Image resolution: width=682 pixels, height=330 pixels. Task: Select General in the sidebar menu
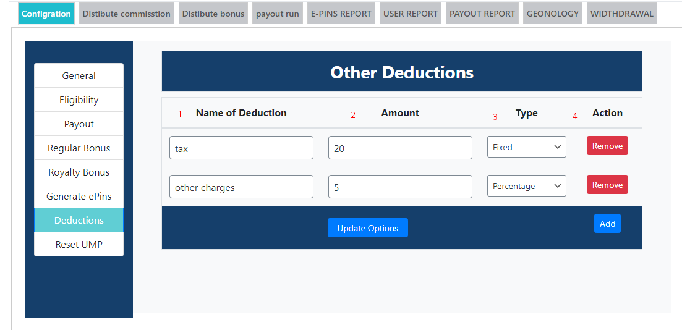pyautogui.click(x=79, y=75)
